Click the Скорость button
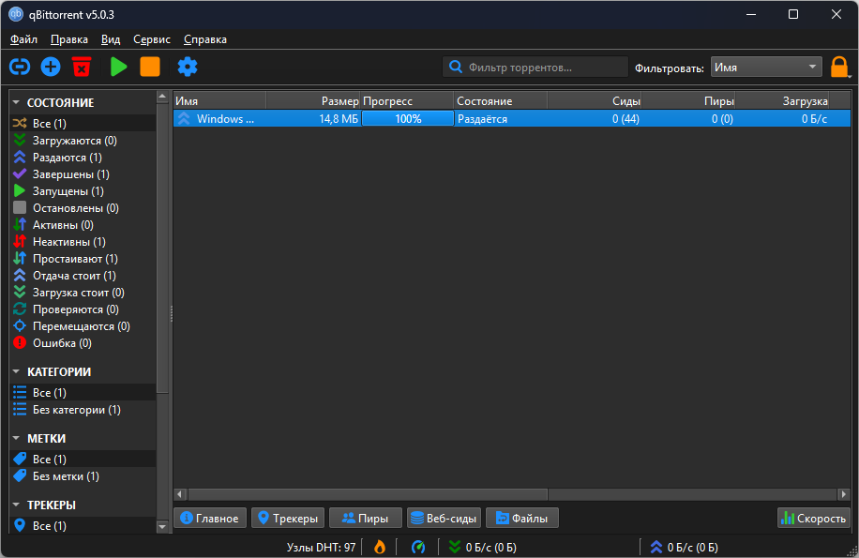 [x=814, y=518]
